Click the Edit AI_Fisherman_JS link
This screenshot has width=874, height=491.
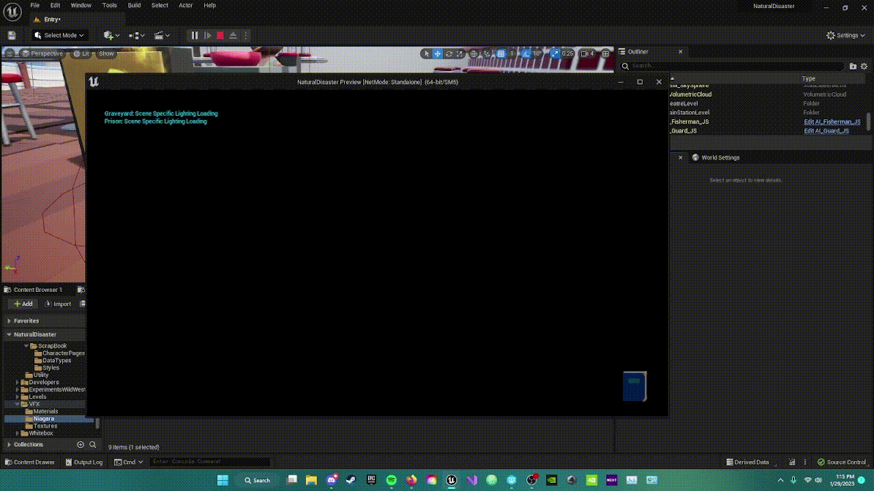point(832,121)
